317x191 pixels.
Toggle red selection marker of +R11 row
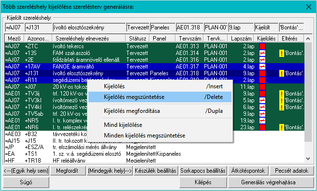(262, 80)
